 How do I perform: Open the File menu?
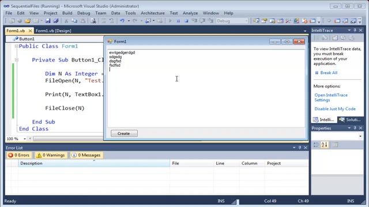[x=9, y=13]
